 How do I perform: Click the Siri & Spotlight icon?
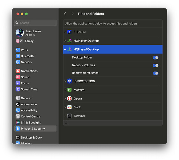pos(18,123)
